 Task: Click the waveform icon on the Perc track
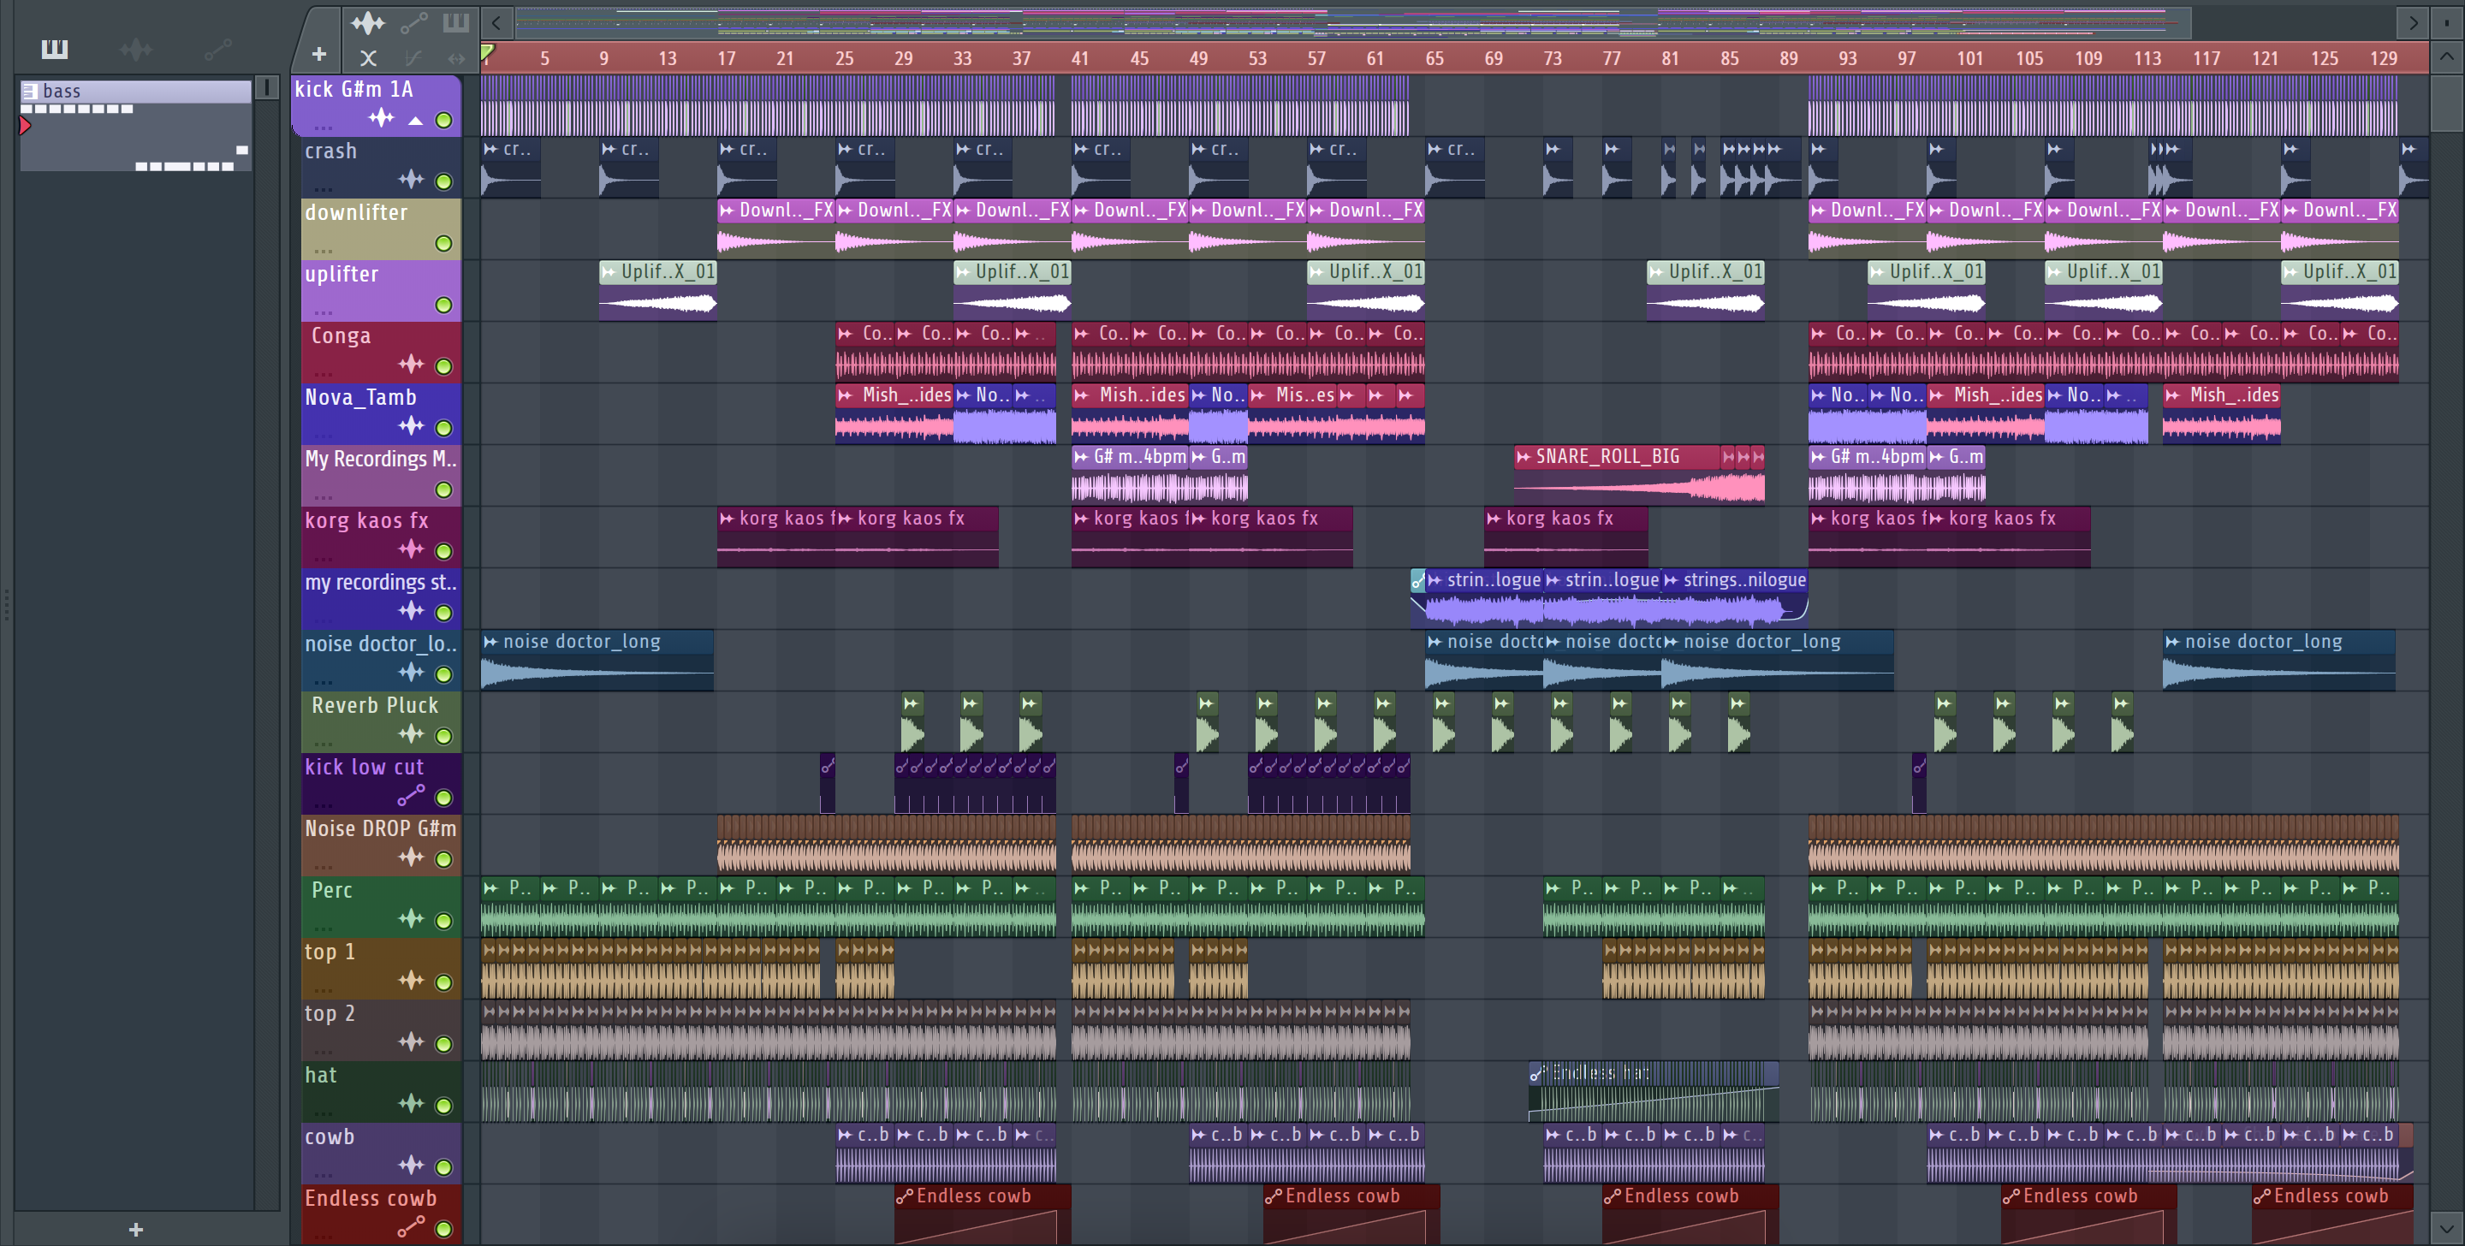tap(412, 919)
